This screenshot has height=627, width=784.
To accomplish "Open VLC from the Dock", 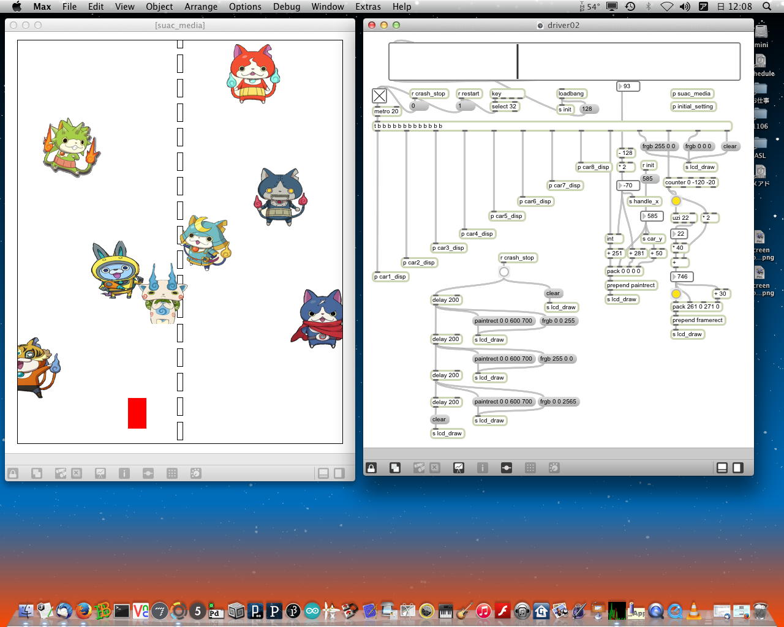I will pos(694,610).
